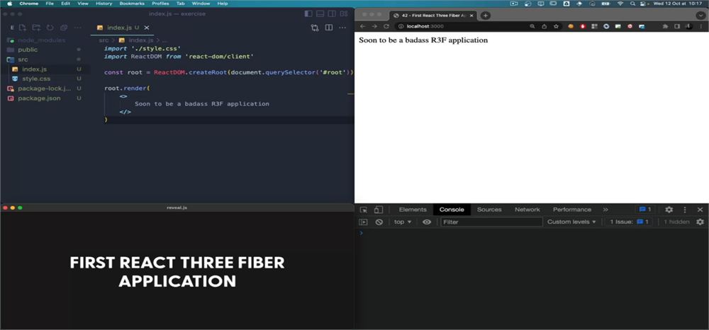Activate DevTools inspect element picker
Screen dimensions: 709x330
tap(363, 210)
